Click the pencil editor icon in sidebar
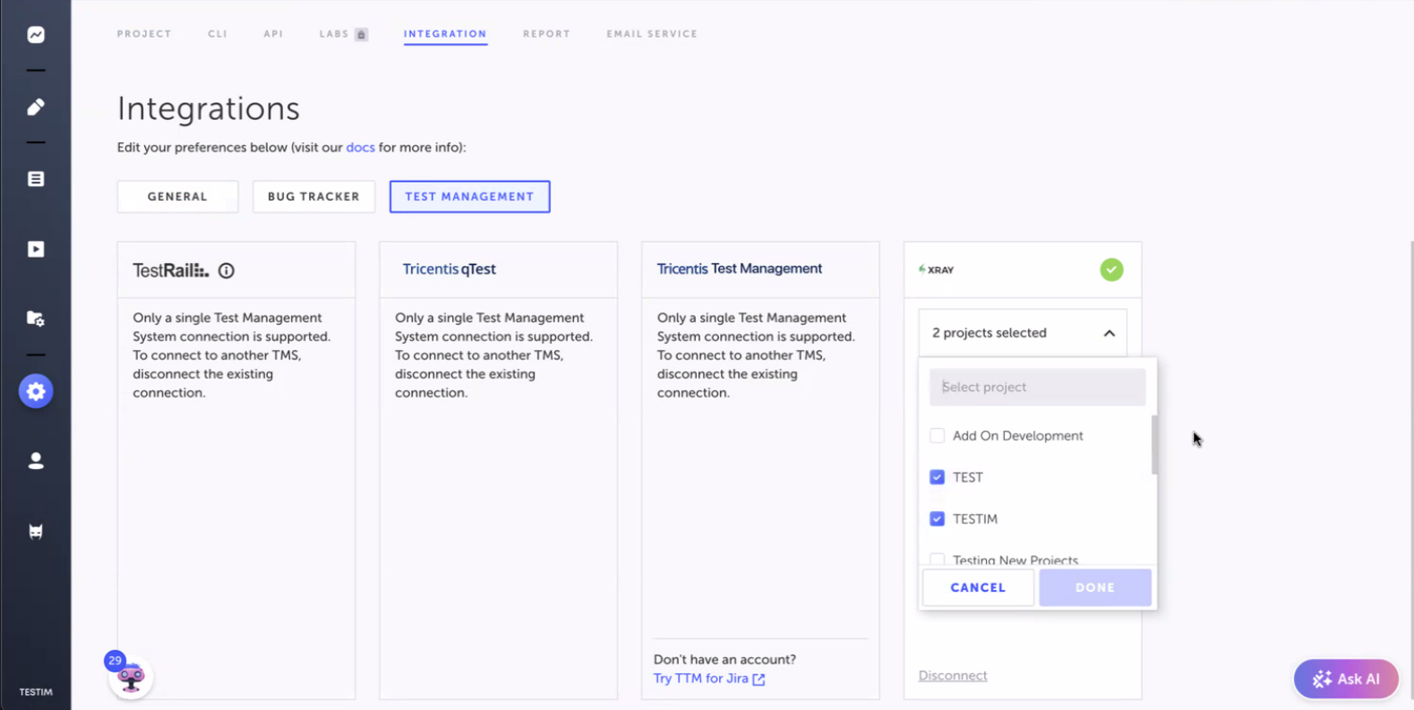Viewport: 1414px width, 710px height. pyautogui.click(x=36, y=107)
